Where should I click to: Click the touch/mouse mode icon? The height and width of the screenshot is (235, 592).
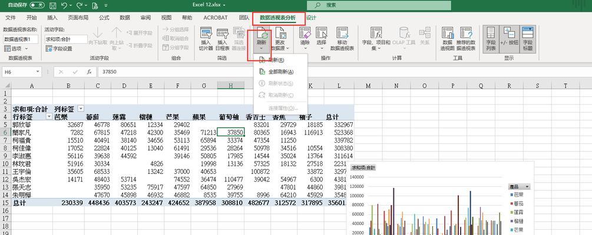[x=94, y=5]
